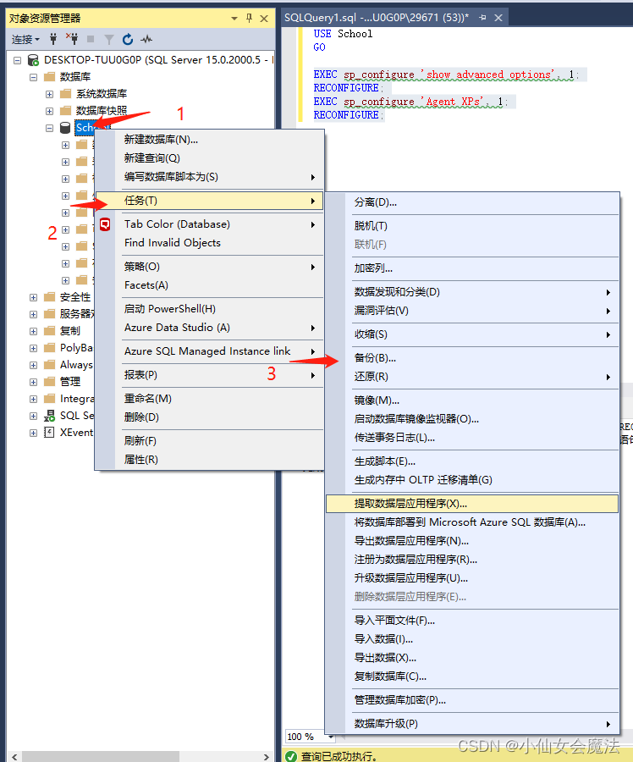Click the XEvent Profiler icon
The width and height of the screenshot is (633, 762).
49,433
